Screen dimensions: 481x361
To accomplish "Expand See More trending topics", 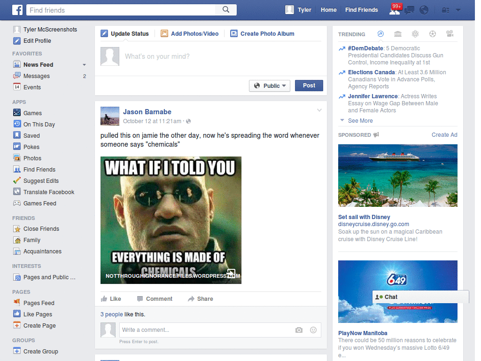I will (360, 121).
